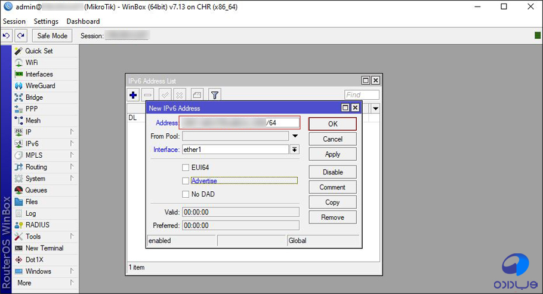Click the Find search field
This screenshot has height=294, width=543.
click(x=362, y=95)
